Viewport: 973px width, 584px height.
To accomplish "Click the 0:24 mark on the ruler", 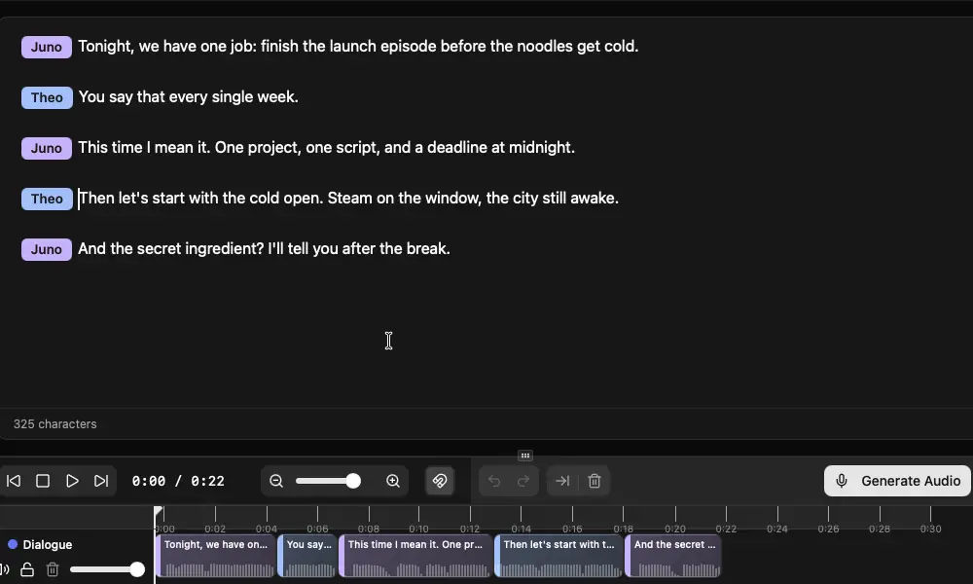I will click(x=776, y=529).
